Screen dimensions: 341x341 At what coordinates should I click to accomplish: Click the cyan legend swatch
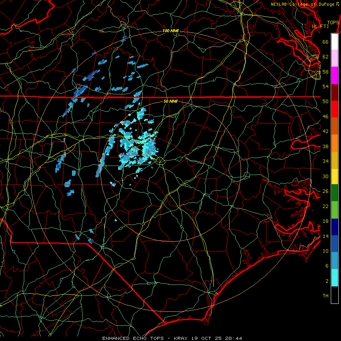tap(335, 278)
